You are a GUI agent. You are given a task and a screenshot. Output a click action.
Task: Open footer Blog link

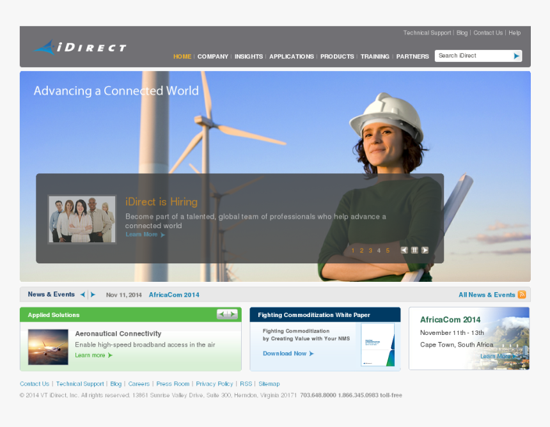tap(116, 384)
